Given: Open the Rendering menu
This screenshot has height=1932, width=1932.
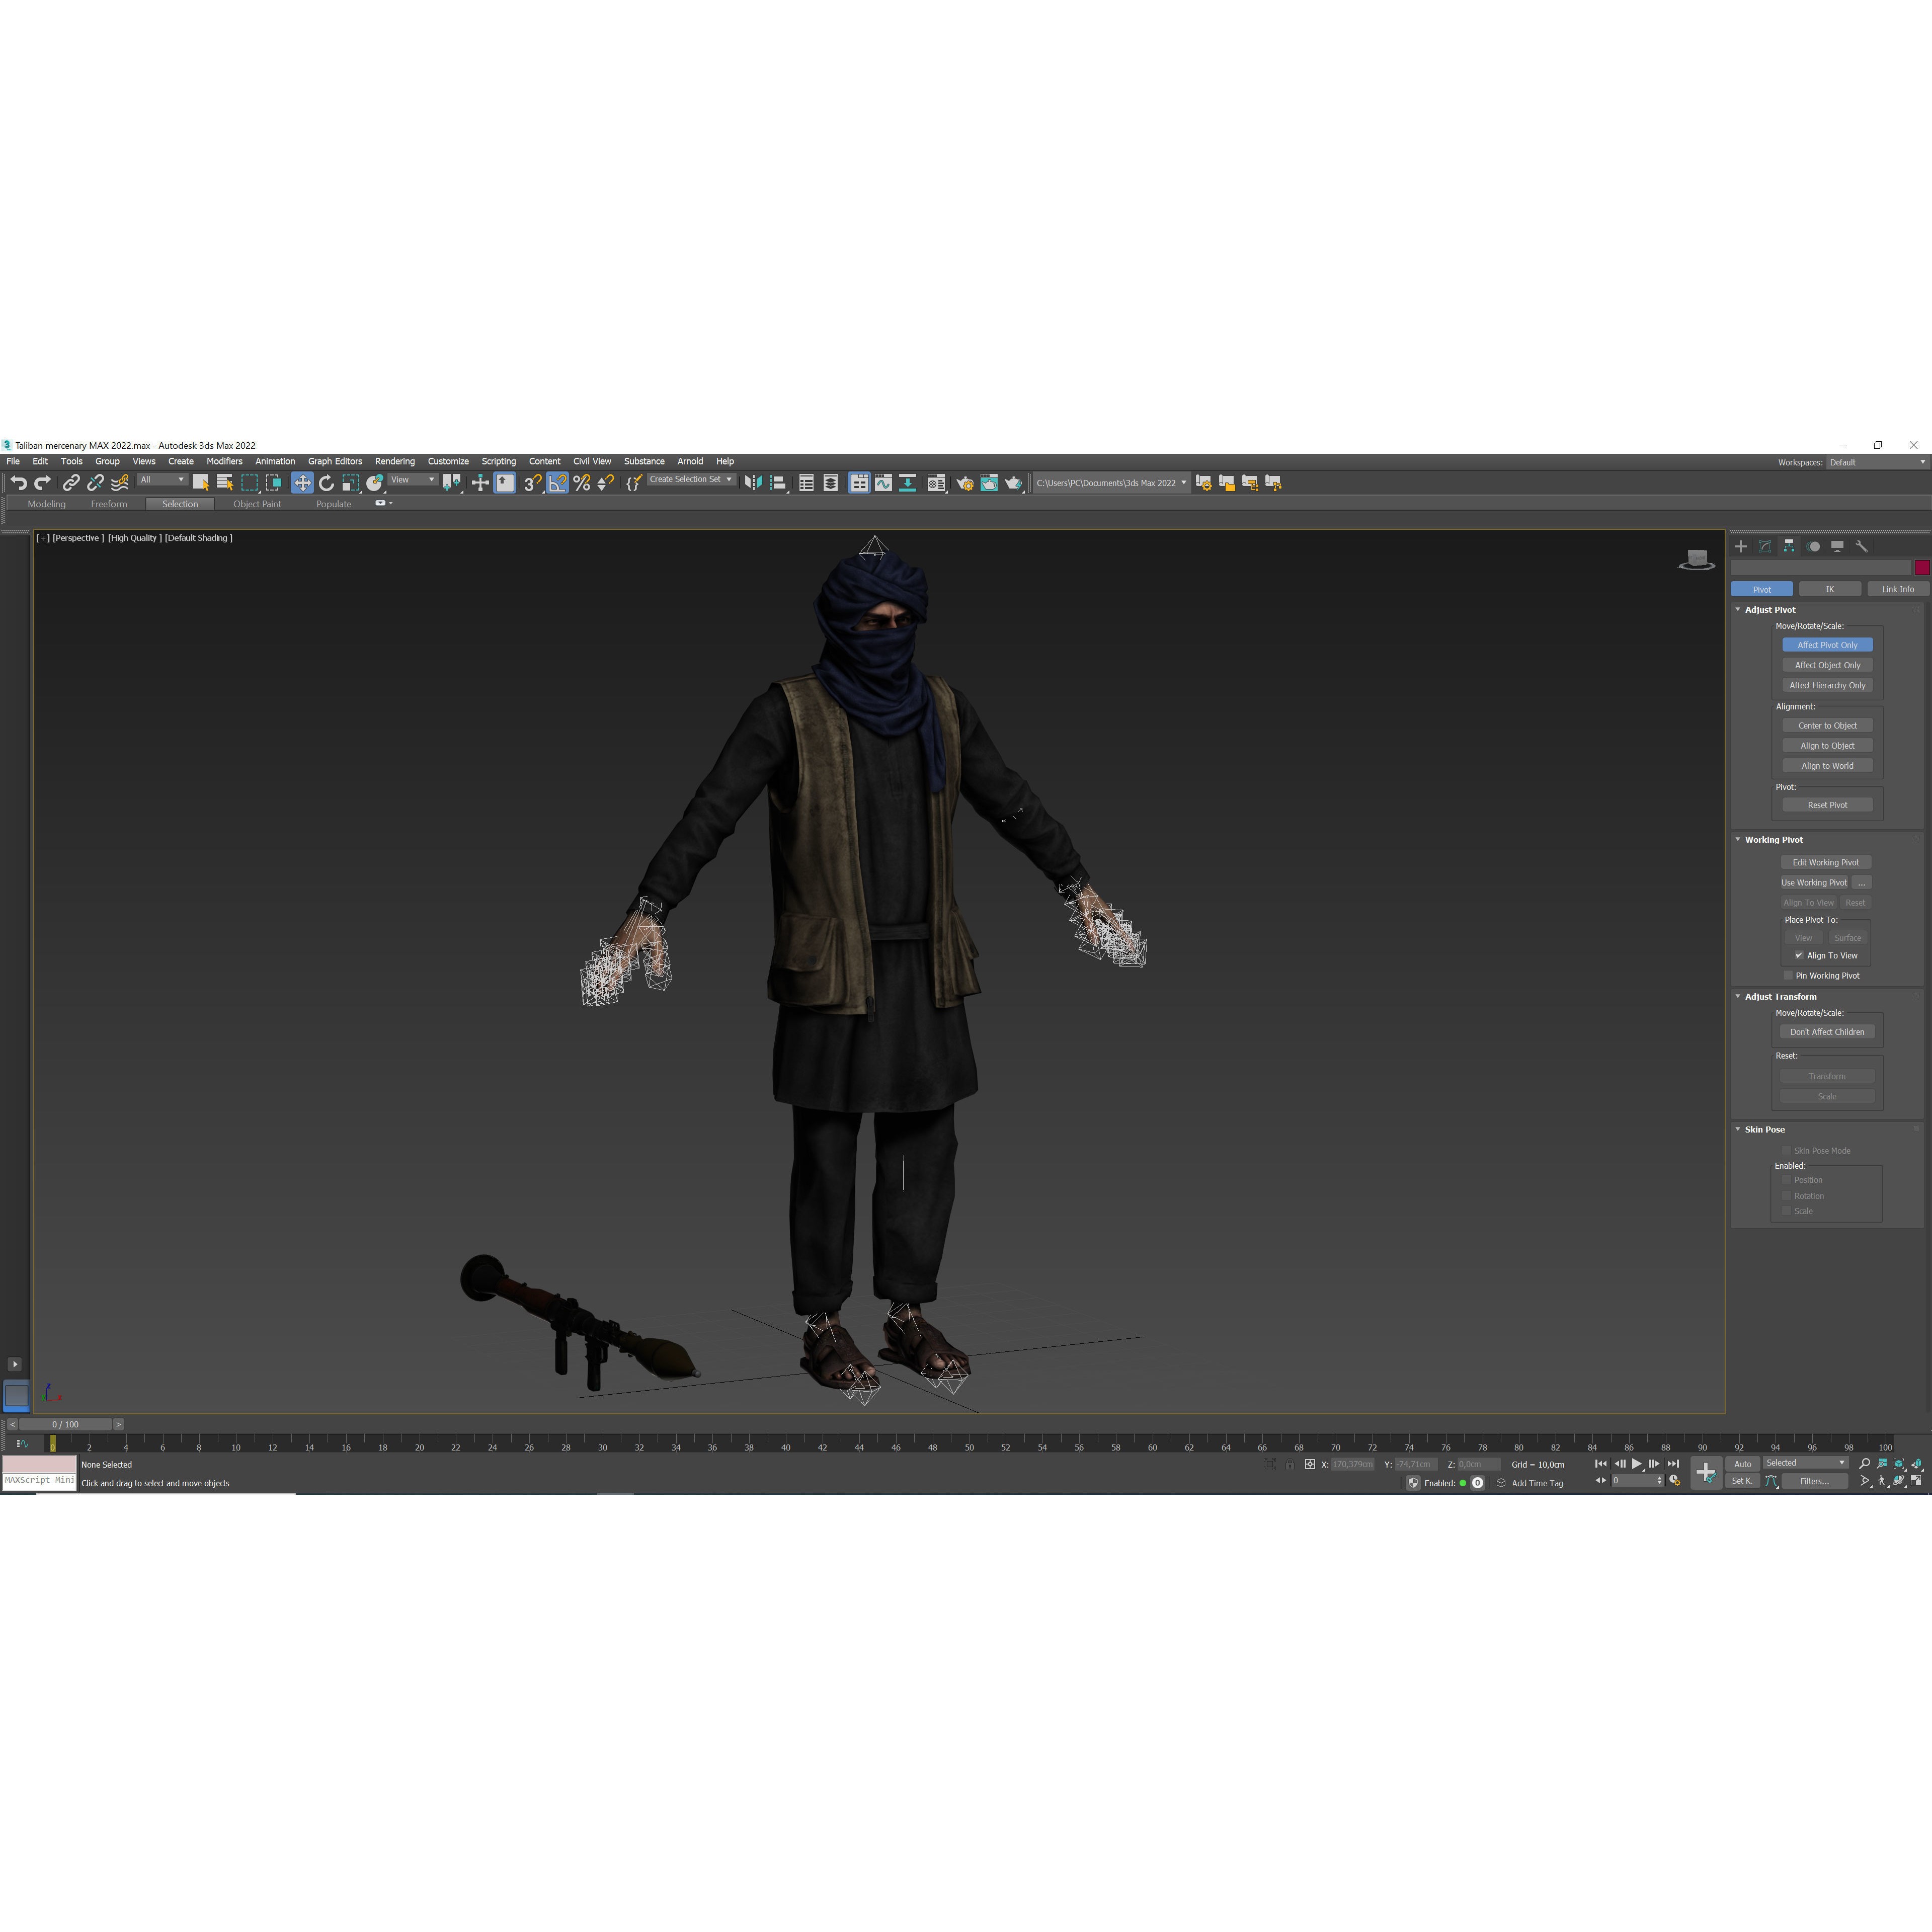Looking at the screenshot, I should [394, 461].
